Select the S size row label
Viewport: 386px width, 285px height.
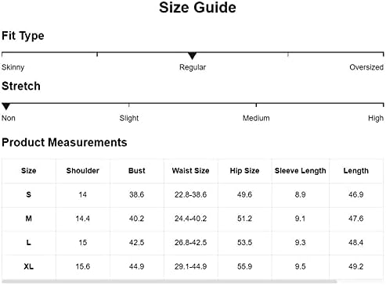pyautogui.click(x=29, y=194)
